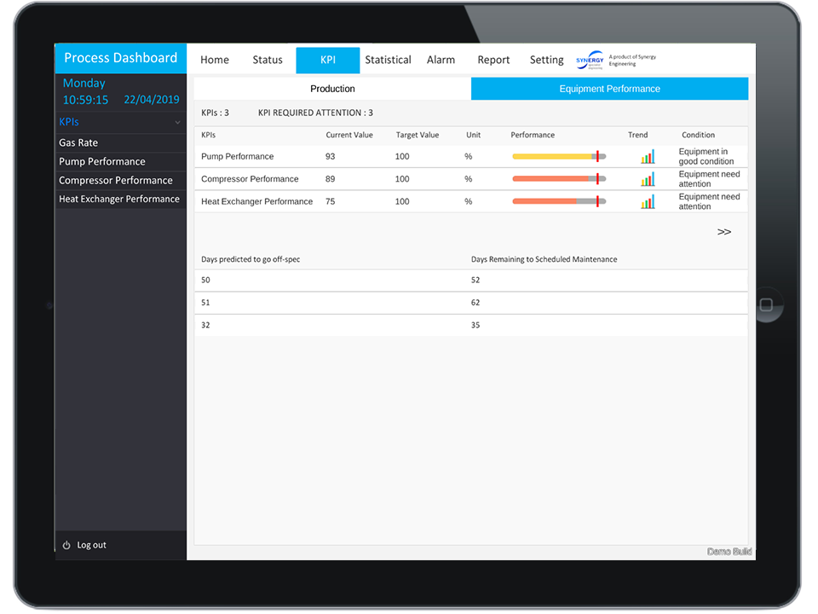818x614 pixels.
Task: Open the Setting menu
Action: click(x=546, y=60)
